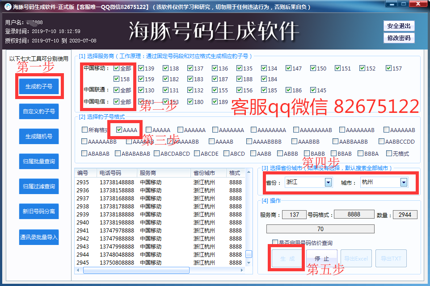Click horizontal scrollbar left arrow
Screen dimensions: 430x286
(78, 270)
